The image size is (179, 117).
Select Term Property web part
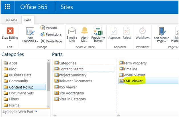[x=133, y=63]
